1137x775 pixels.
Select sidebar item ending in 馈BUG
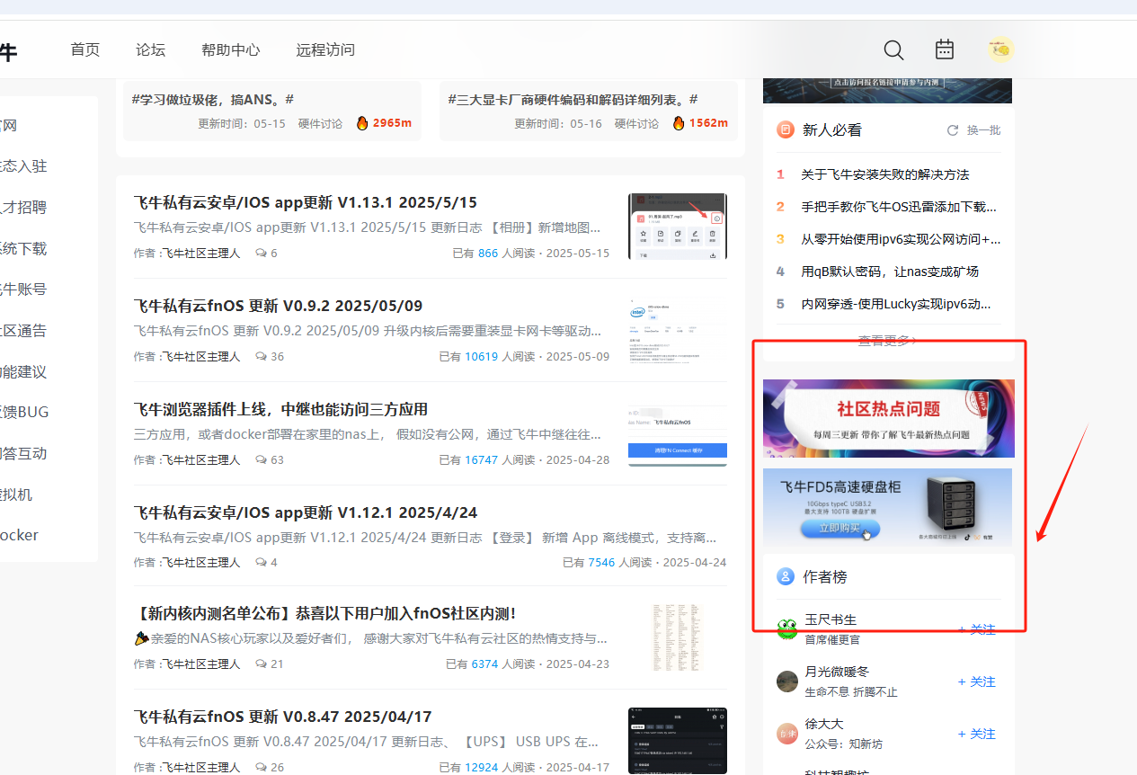[x=24, y=413]
